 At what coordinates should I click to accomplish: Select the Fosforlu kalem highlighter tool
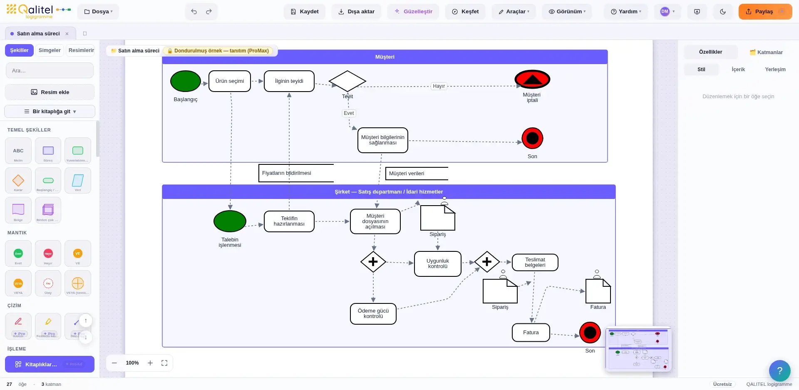coord(48,326)
